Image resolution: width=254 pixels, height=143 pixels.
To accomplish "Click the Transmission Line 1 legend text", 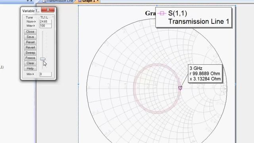I will (199, 21).
